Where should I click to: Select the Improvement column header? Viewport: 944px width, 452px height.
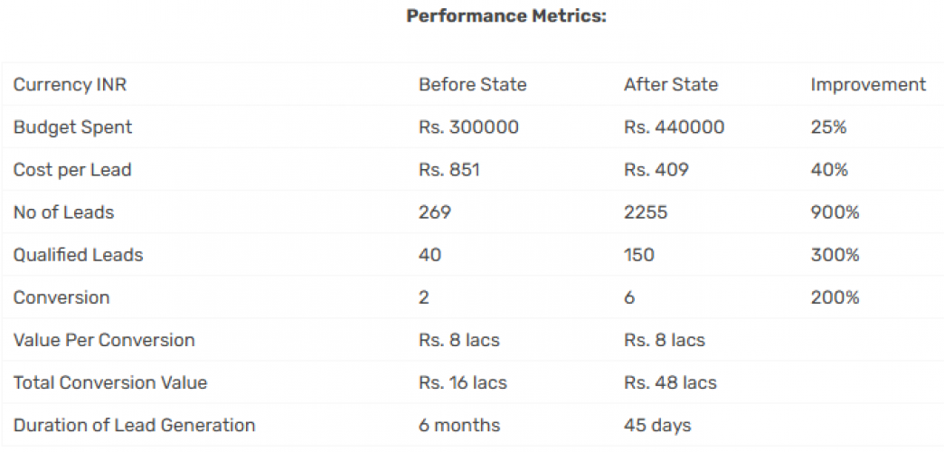[x=868, y=85]
